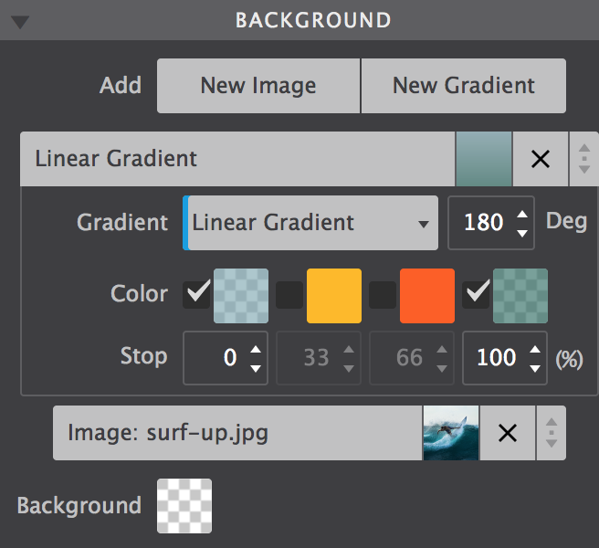599x548 pixels.
Task: Open the transparent Background color swatch
Action: [184, 505]
